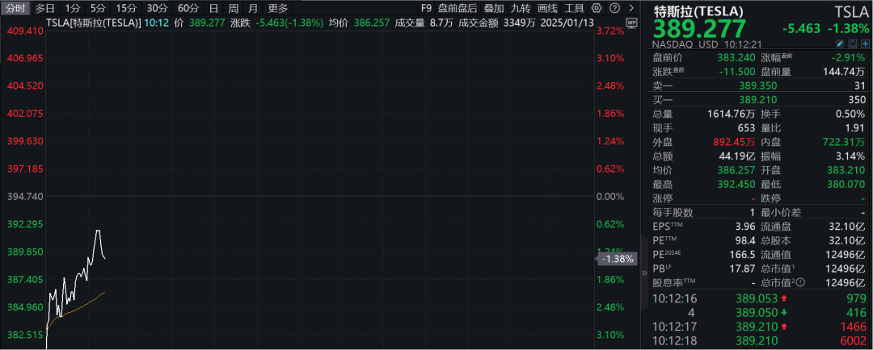
Task: Click the 盘前量 value 144.74万
Action: point(845,72)
